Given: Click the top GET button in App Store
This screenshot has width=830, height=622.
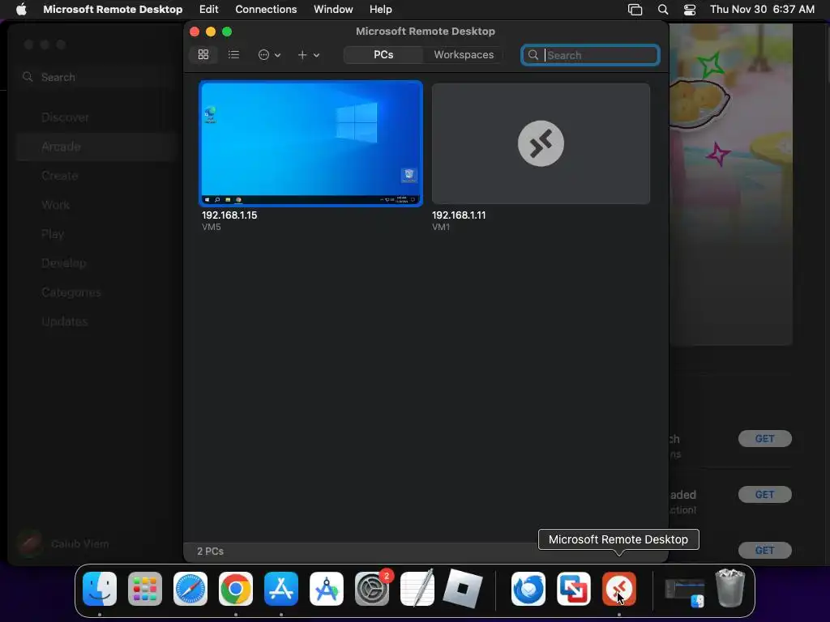Looking at the screenshot, I should point(765,438).
